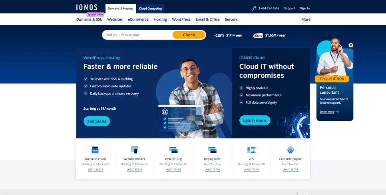386x195 pixels.
Task: Click the Deploy Now icon
Action: coord(212,149)
